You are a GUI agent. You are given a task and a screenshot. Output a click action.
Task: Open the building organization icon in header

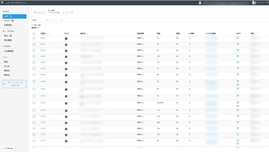254,3
